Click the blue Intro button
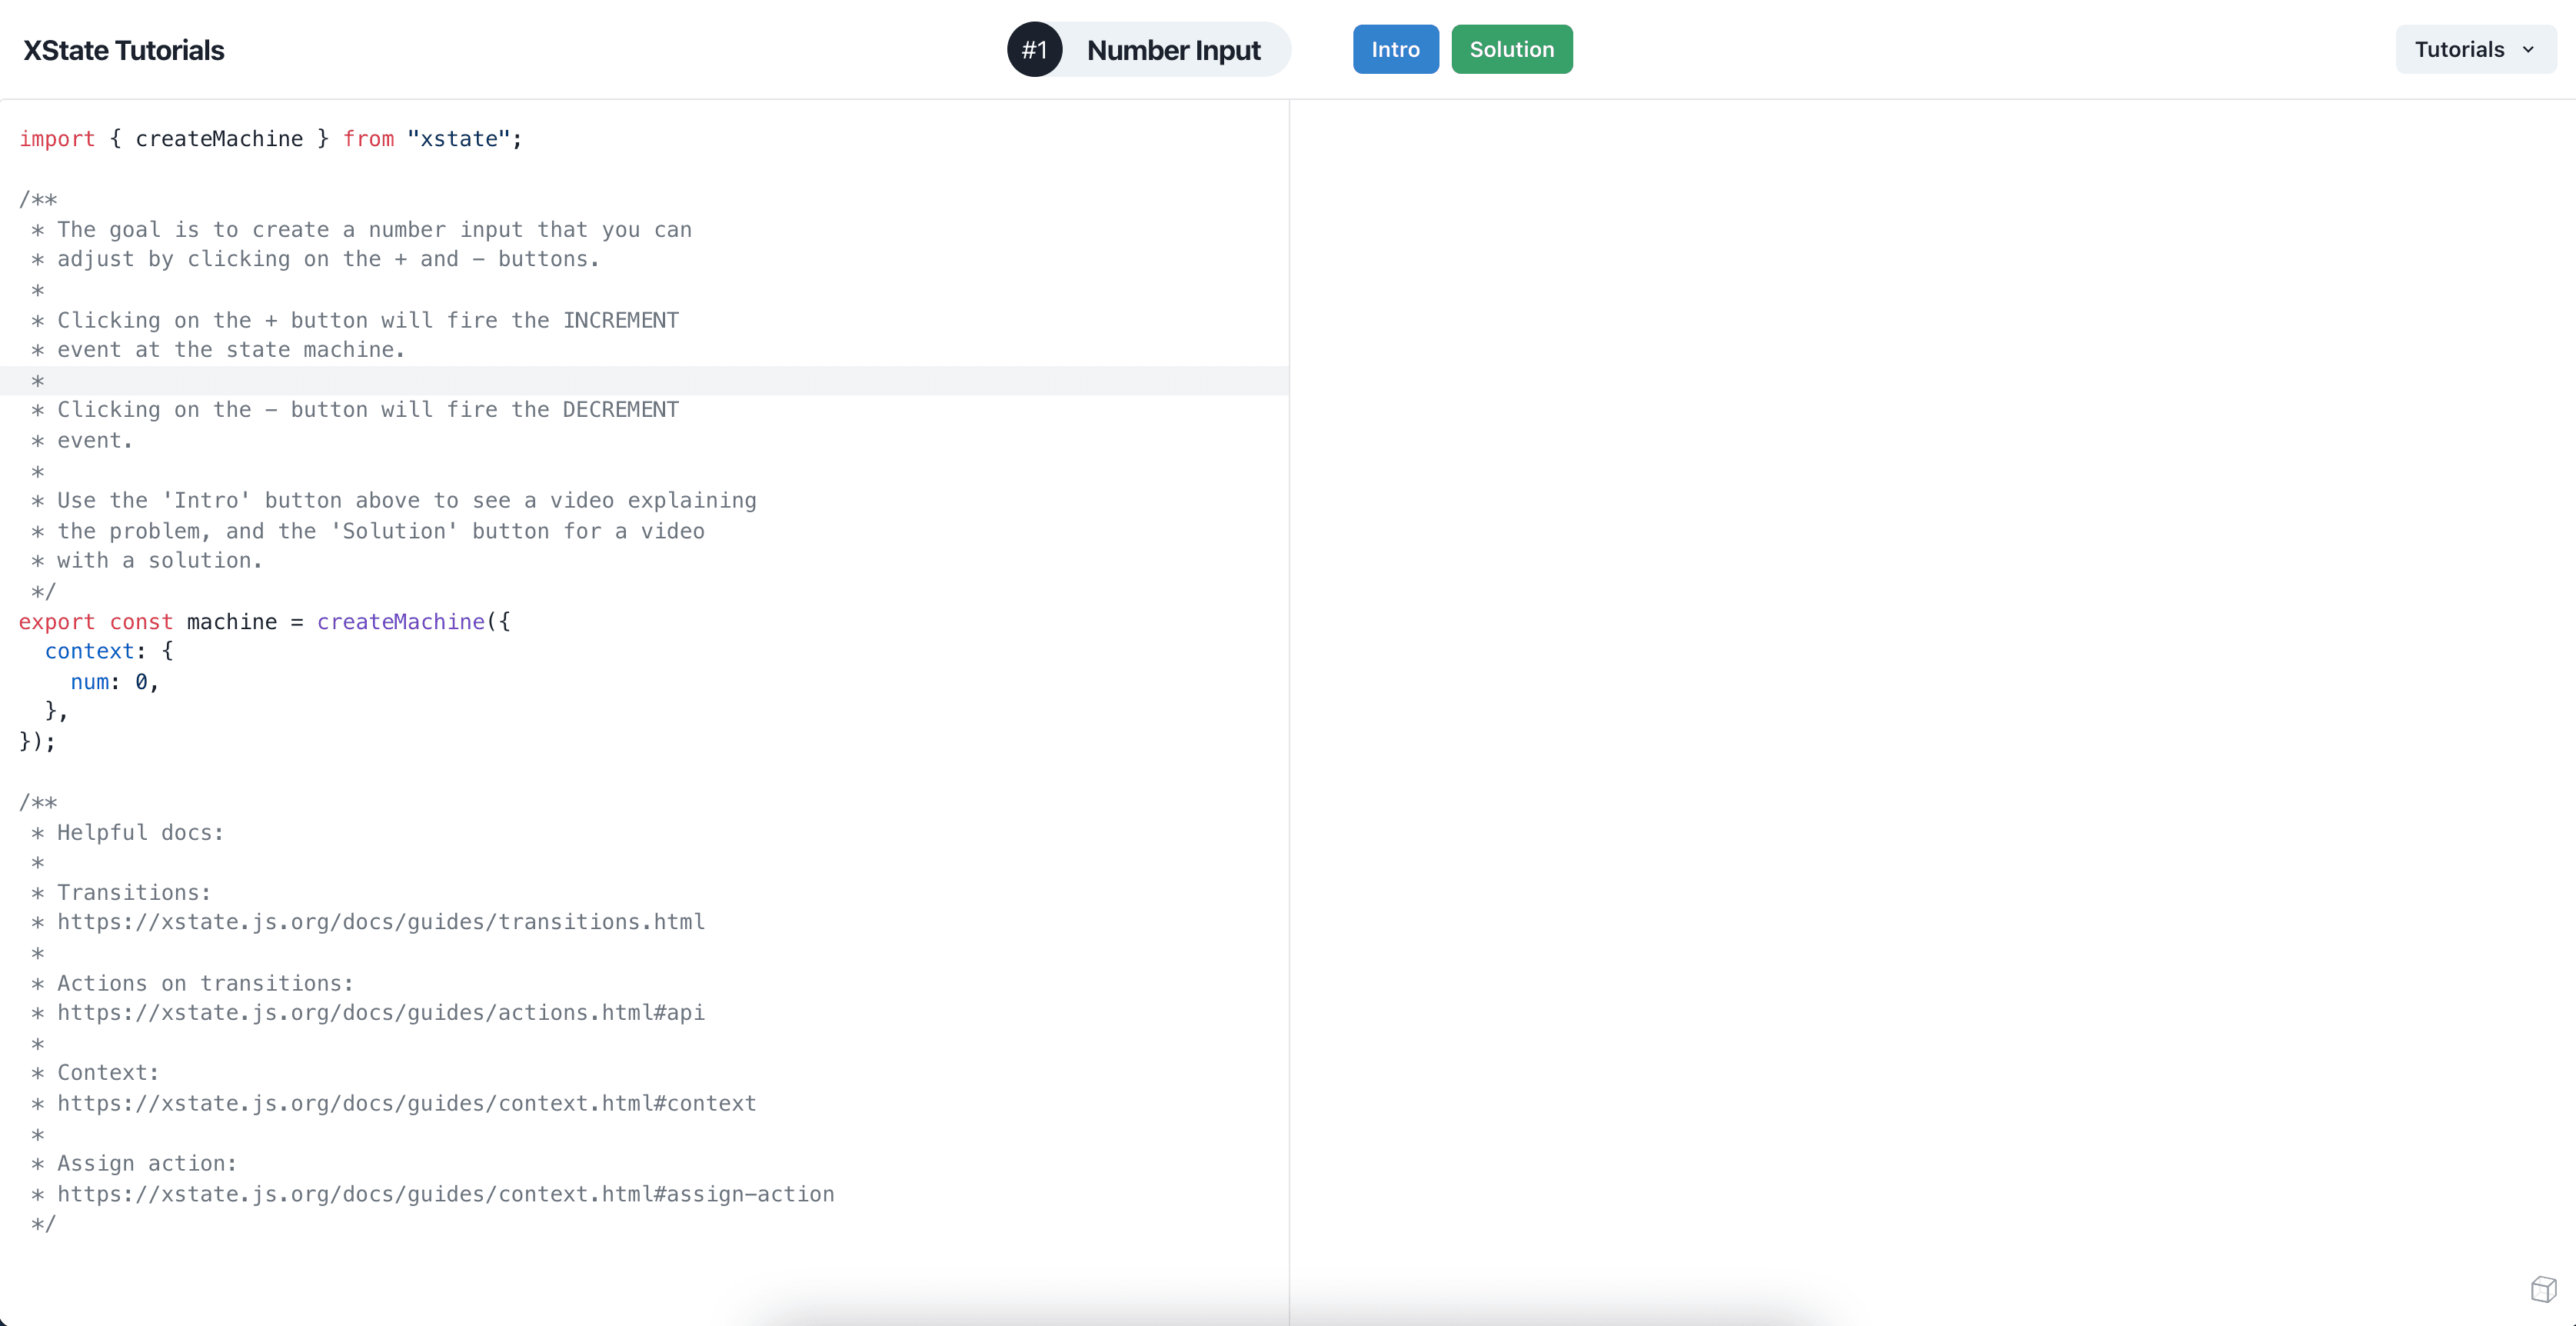The width and height of the screenshot is (2576, 1326). point(1395,50)
